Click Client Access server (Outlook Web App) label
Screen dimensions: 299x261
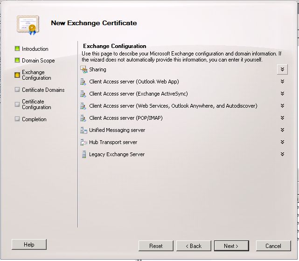point(134,82)
